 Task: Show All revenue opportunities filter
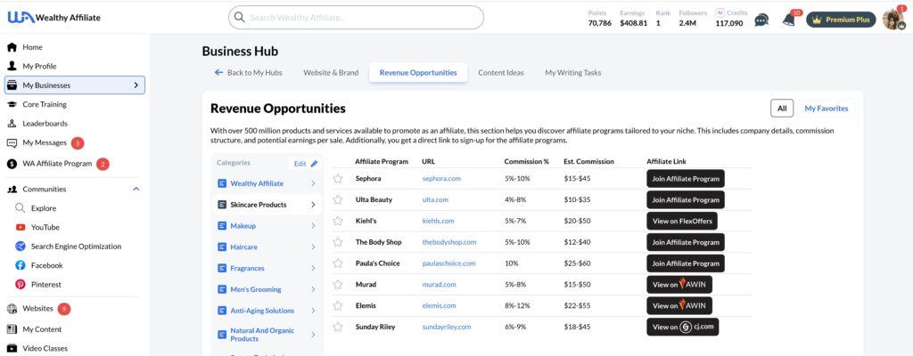781,109
